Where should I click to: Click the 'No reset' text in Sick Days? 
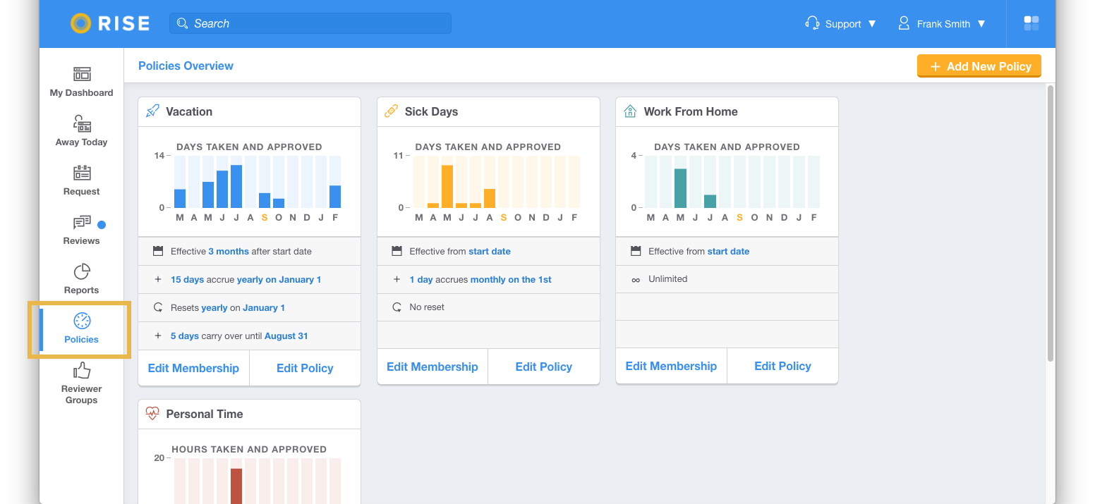pos(427,307)
